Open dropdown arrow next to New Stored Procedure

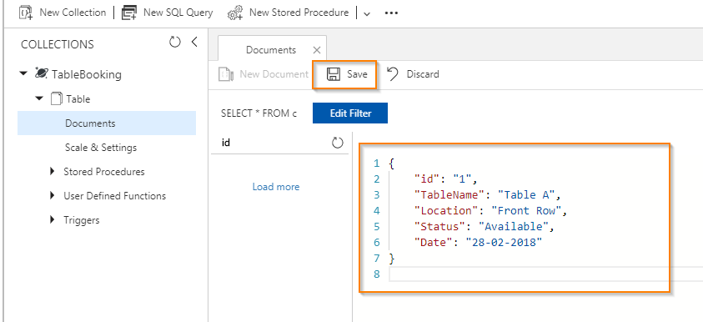(x=367, y=14)
